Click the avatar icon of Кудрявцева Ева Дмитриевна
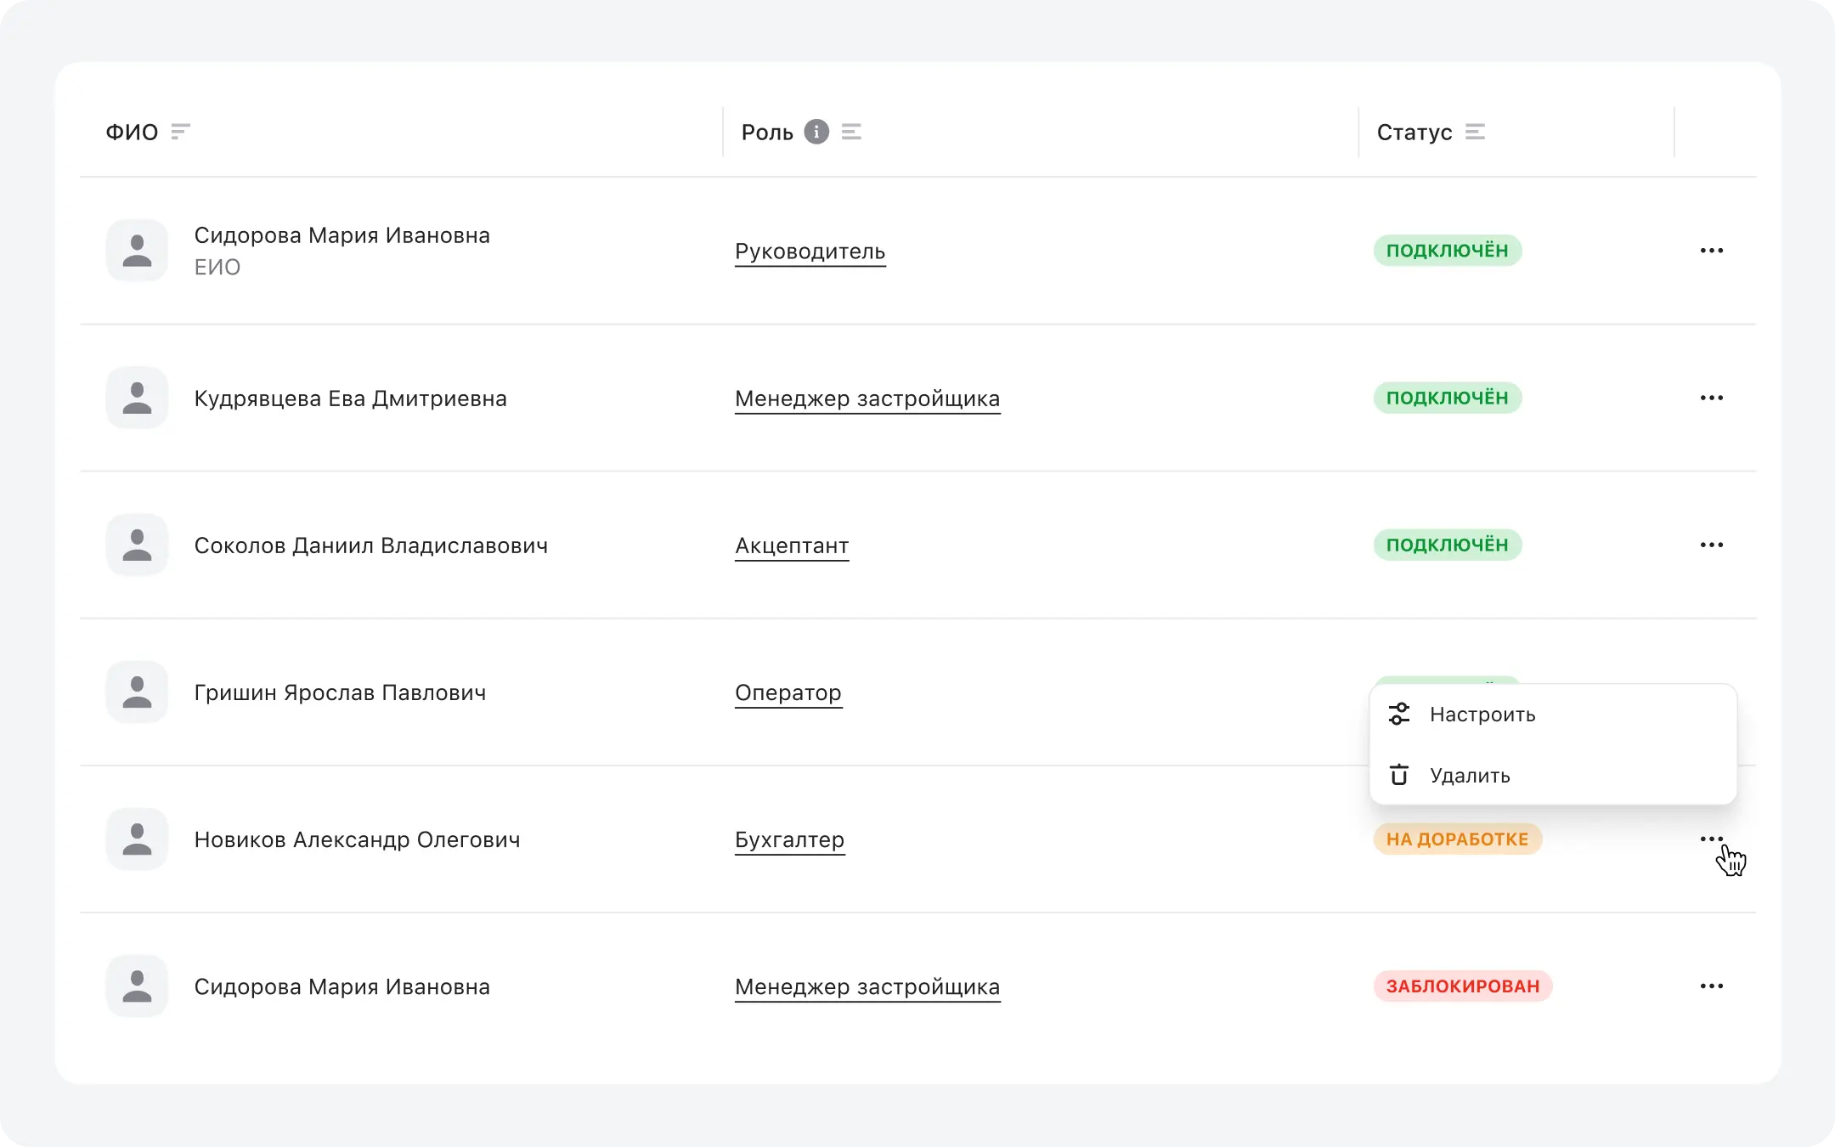 tap(137, 398)
